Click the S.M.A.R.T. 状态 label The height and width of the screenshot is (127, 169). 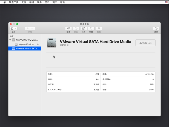[55, 89]
